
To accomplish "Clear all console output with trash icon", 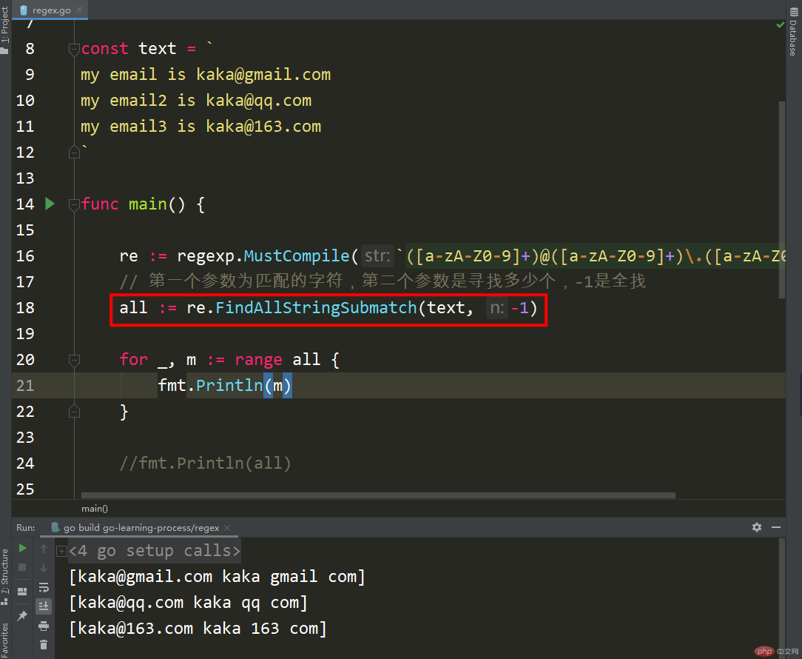I will (x=44, y=645).
